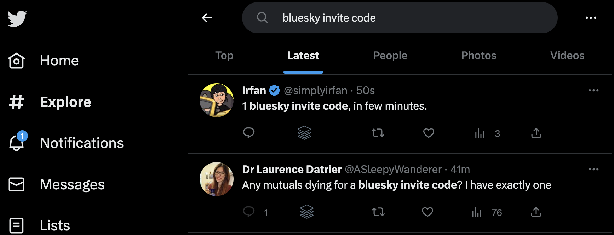Like Irfan's bluesky invite code tweet
614x235 pixels.
click(429, 133)
